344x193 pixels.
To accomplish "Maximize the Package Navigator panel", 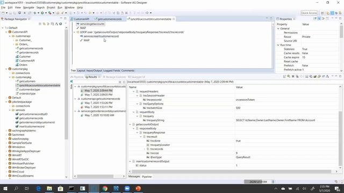I will (65, 19).
